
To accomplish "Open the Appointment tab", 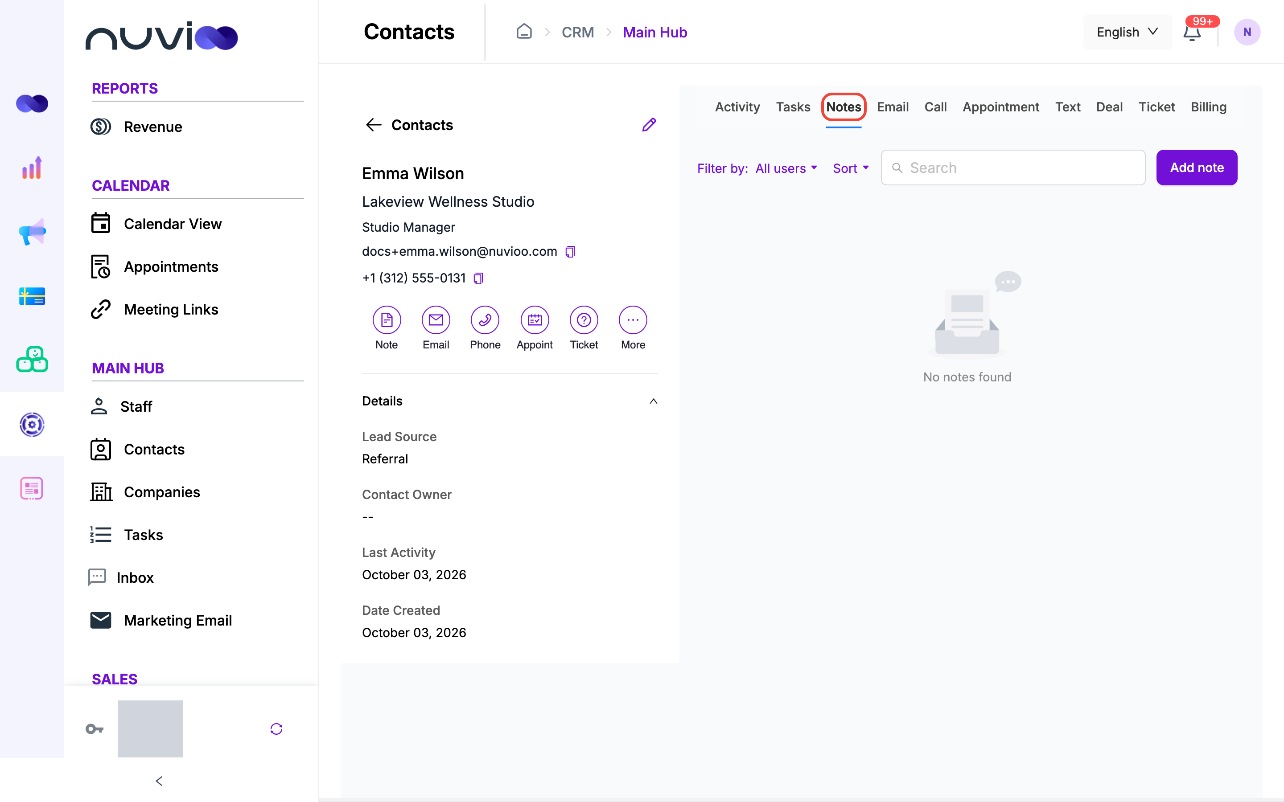I will coord(1000,107).
